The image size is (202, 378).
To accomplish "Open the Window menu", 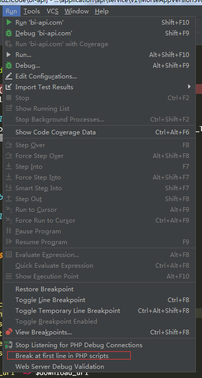I will point(77,11).
